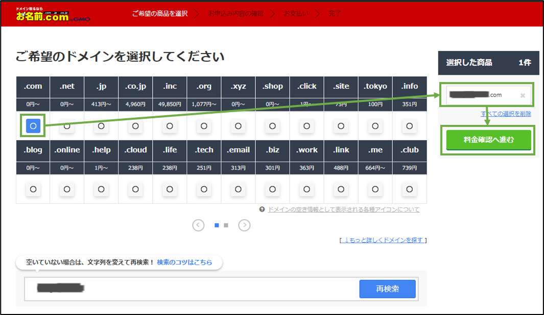
Task: Open ドメインの空き情報 icons help link
Action: [x=343, y=209]
